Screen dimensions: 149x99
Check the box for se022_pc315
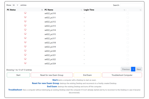pos(128,34)
